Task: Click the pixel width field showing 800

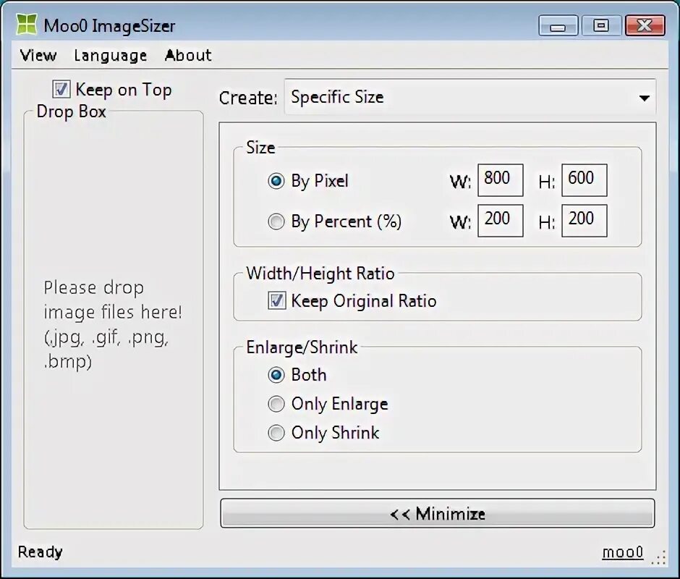Action: point(500,180)
